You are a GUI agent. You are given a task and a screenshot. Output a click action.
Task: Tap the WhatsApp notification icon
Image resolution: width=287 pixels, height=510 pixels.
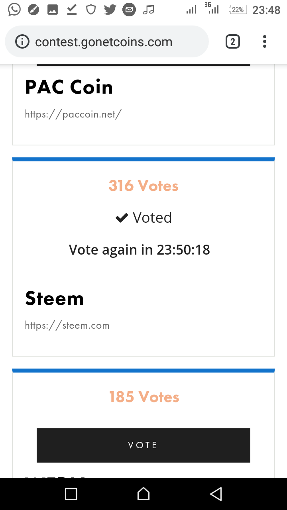pyautogui.click(x=14, y=10)
